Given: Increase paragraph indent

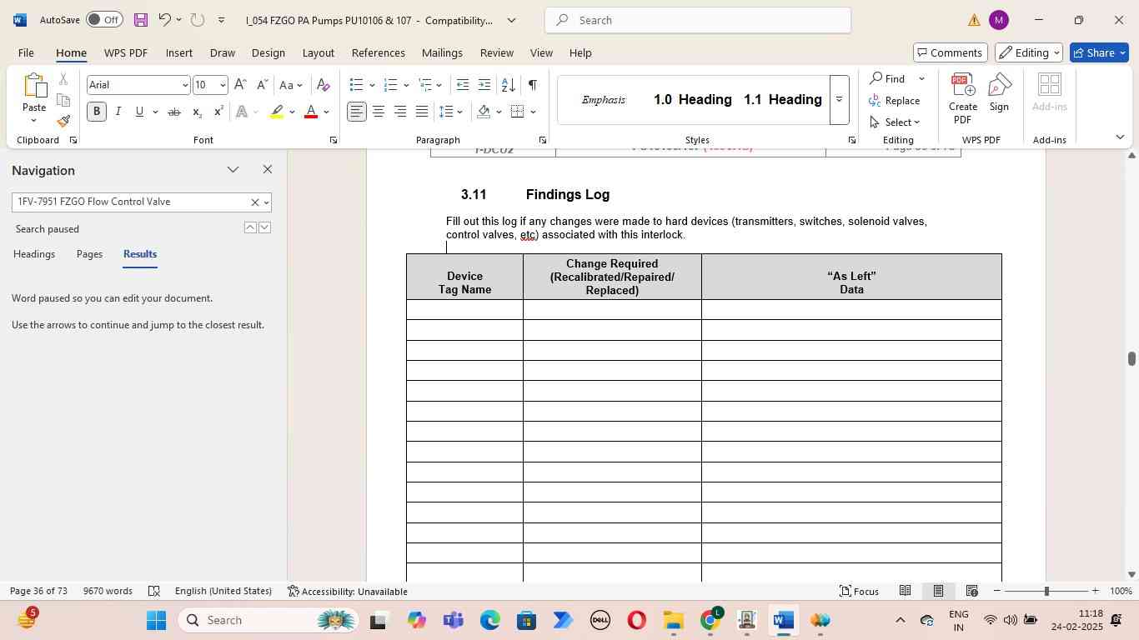Looking at the screenshot, I should [484, 85].
